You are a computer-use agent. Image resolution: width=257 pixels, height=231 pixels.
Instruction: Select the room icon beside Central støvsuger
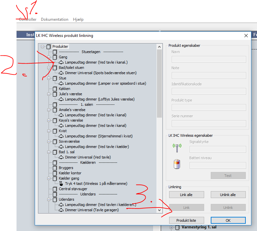(x=55, y=189)
